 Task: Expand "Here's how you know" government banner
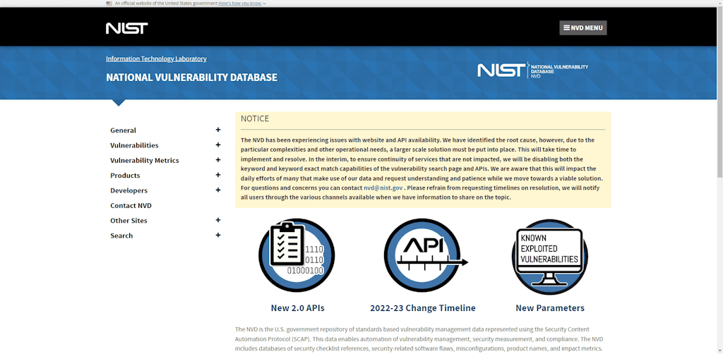(242, 4)
